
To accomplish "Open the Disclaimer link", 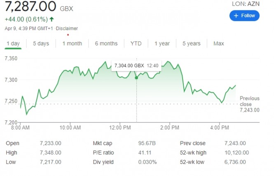I will click(67, 28).
